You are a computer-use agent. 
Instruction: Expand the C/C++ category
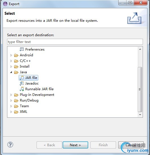pos(11,61)
